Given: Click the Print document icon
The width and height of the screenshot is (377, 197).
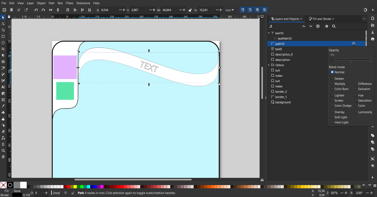Looking at the screenshot, I should [x=373, y=39].
